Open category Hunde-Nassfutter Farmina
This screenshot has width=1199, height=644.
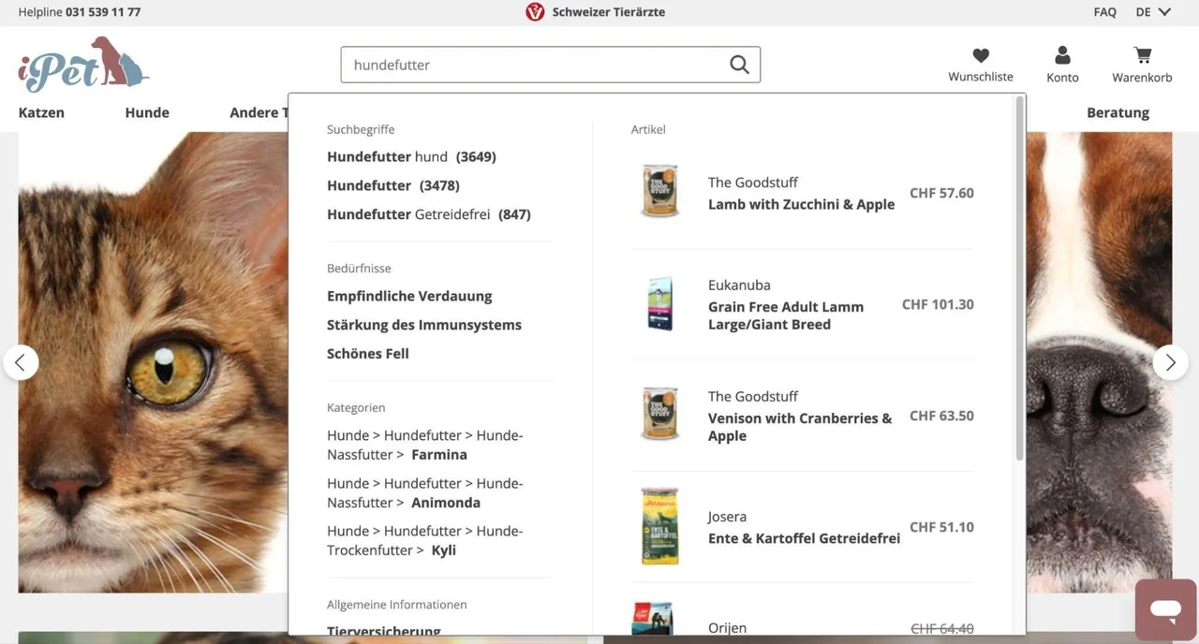coord(425,445)
